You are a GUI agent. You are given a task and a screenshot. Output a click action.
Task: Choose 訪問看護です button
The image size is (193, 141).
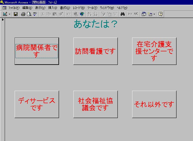[x=96, y=51]
